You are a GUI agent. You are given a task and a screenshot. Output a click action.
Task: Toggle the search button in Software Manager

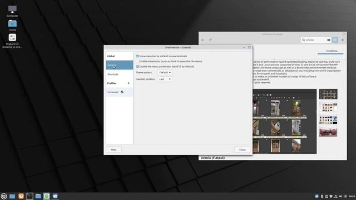(335, 40)
